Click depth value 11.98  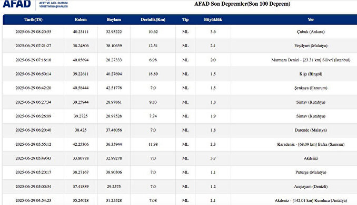tap(153, 145)
